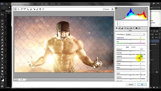Select Photoshop's Path Selection tool
Image resolution: width=161 pixels, height=91 pixels.
tap(2, 65)
